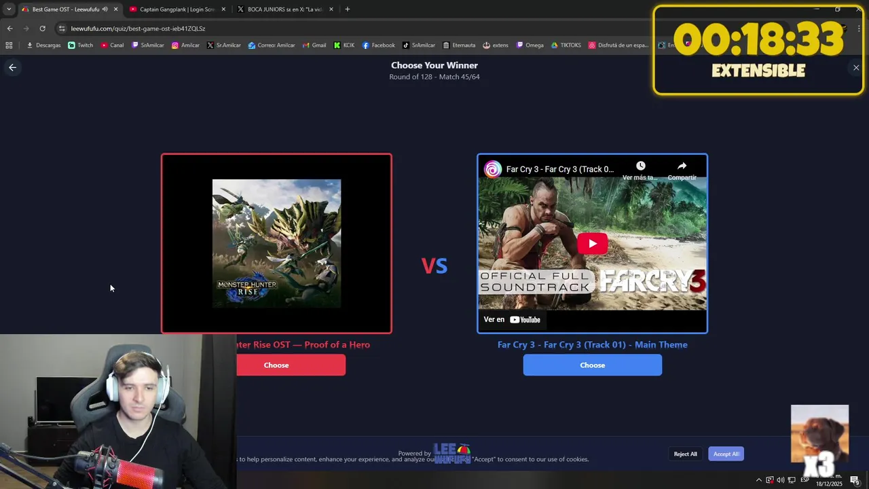Open the Far Cry 3 video title link
The image size is (869, 489).
[x=559, y=169]
